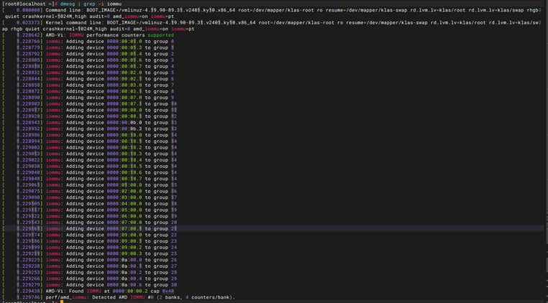
Task: Click device address "0000:00:01.4"
Action: pos(124,54)
